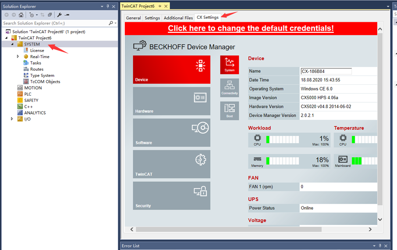
Task: Open the Software tile in Device Manager
Action: [172, 133]
